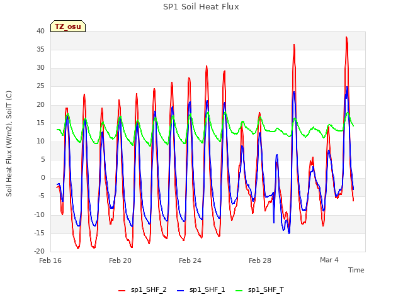Click the highest red peak near Mar 5
Image resolution: width=403 pixels, height=302 pixels.
pos(346,38)
